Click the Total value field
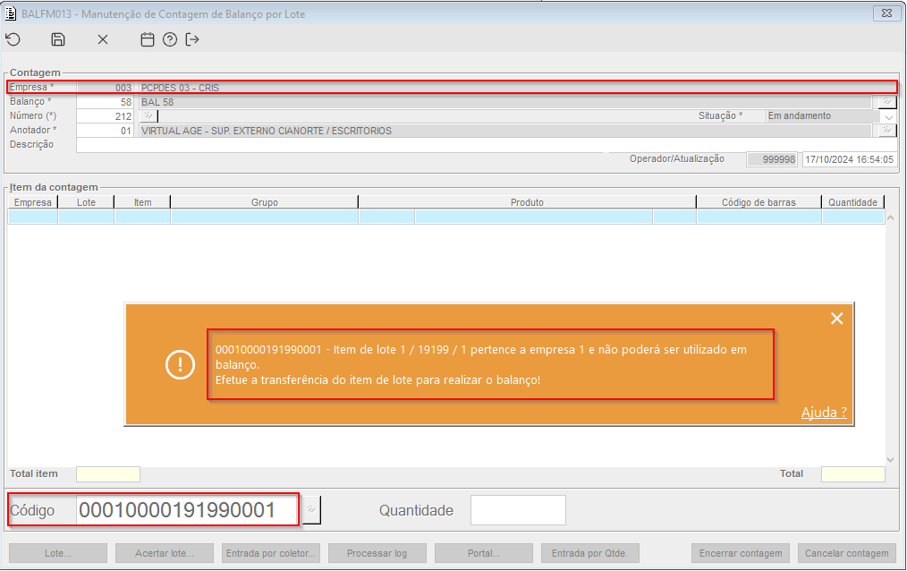This screenshot has width=907, height=571. [x=853, y=474]
